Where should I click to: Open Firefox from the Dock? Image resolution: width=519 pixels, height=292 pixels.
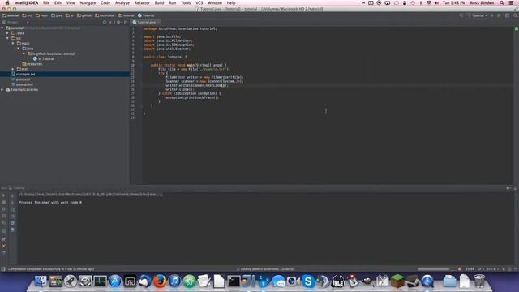click(x=160, y=281)
